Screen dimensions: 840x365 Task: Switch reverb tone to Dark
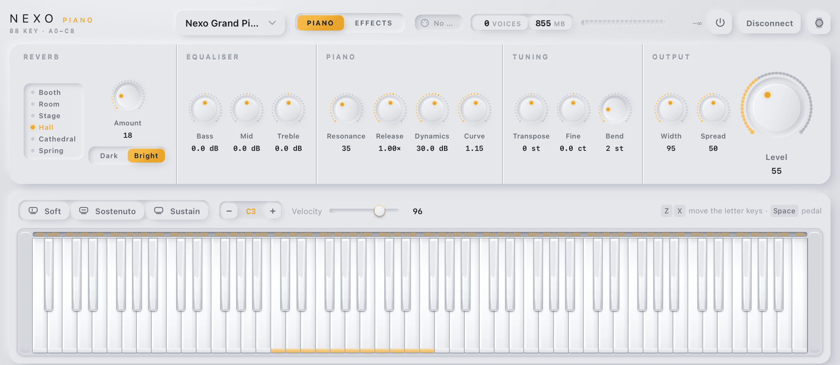coord(109,156)
